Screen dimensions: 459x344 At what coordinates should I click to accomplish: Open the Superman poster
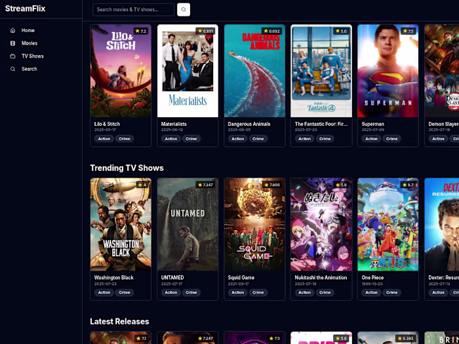[x=388, y=71]
